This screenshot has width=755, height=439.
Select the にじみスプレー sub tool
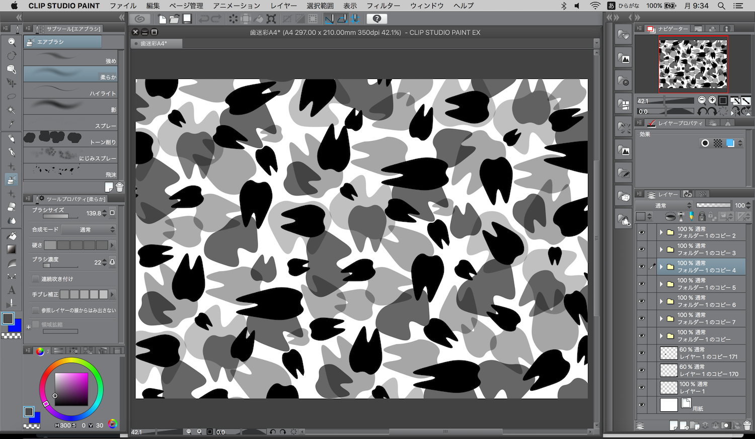[70, 155]
